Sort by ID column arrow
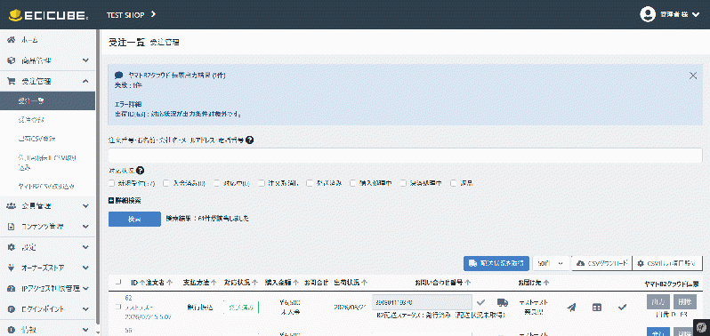Viewport: 710px width, 336px height. pos(141,283)
